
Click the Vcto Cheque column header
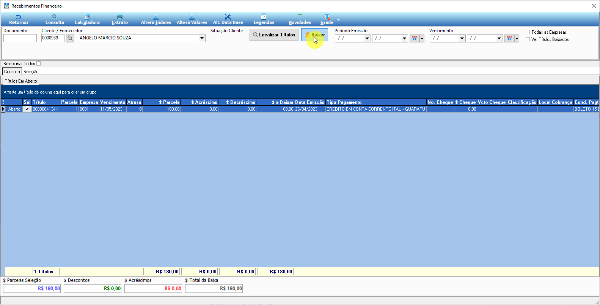[492, 102]
